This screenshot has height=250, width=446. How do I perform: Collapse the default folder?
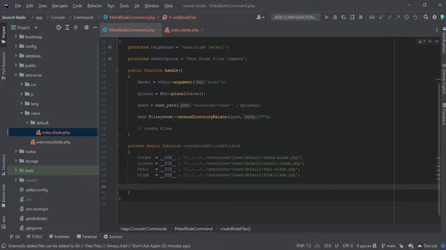pyautogui.click(x=27, y=123)
